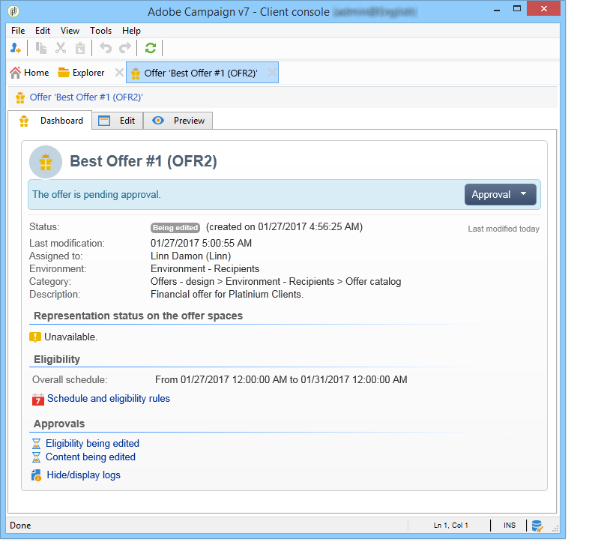Close the Offer 'Best Offer #1 (OFR2)' tab
The width and height of the screenshot is (589, 560).
[x=272, y=72]
